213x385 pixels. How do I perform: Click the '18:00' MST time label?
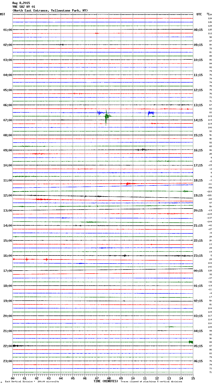point(8,286)
